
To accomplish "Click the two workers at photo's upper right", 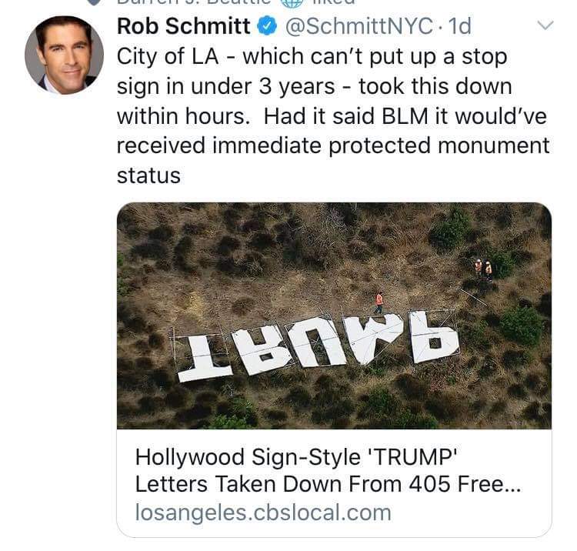I will (x=482, y=269).
